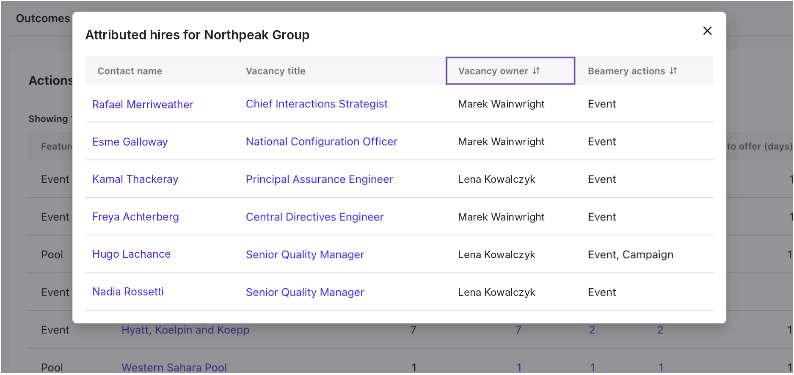Screen dimensions: 794x375
Task: Open Chief Interactions Strategist vacancy
Action: [x=317, y=104]
